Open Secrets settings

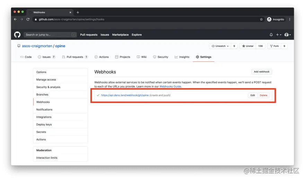click(61, 132)
